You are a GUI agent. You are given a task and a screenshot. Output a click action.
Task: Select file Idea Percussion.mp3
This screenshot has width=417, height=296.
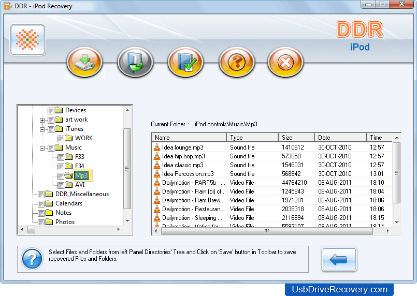188,173
